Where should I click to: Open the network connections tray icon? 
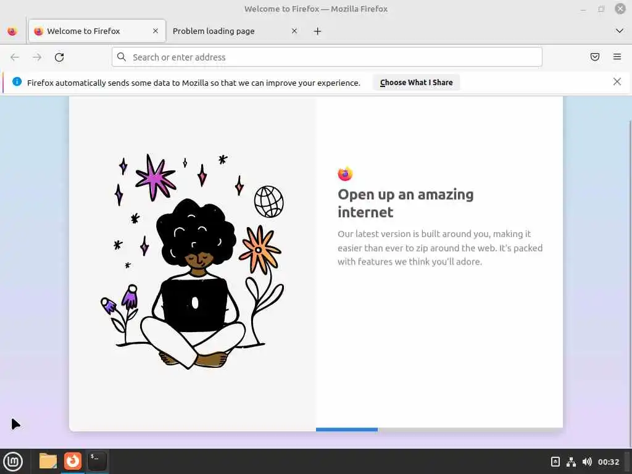571,462
